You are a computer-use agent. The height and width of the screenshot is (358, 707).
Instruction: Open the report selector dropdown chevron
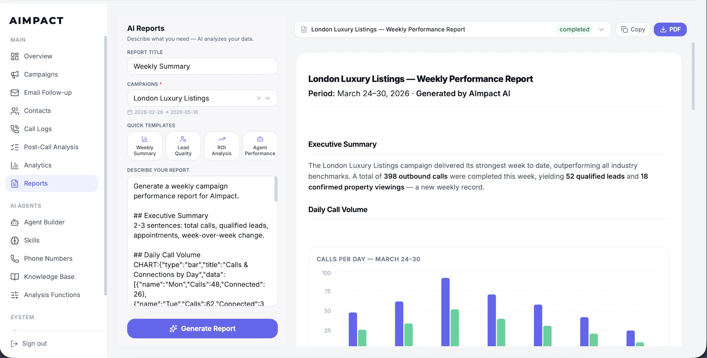(601, 30)
